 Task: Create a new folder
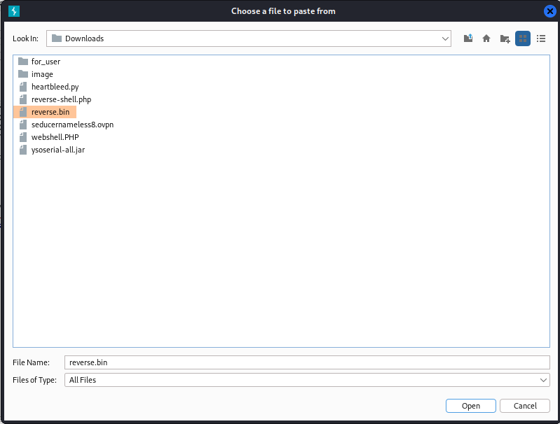coord(505,38)
